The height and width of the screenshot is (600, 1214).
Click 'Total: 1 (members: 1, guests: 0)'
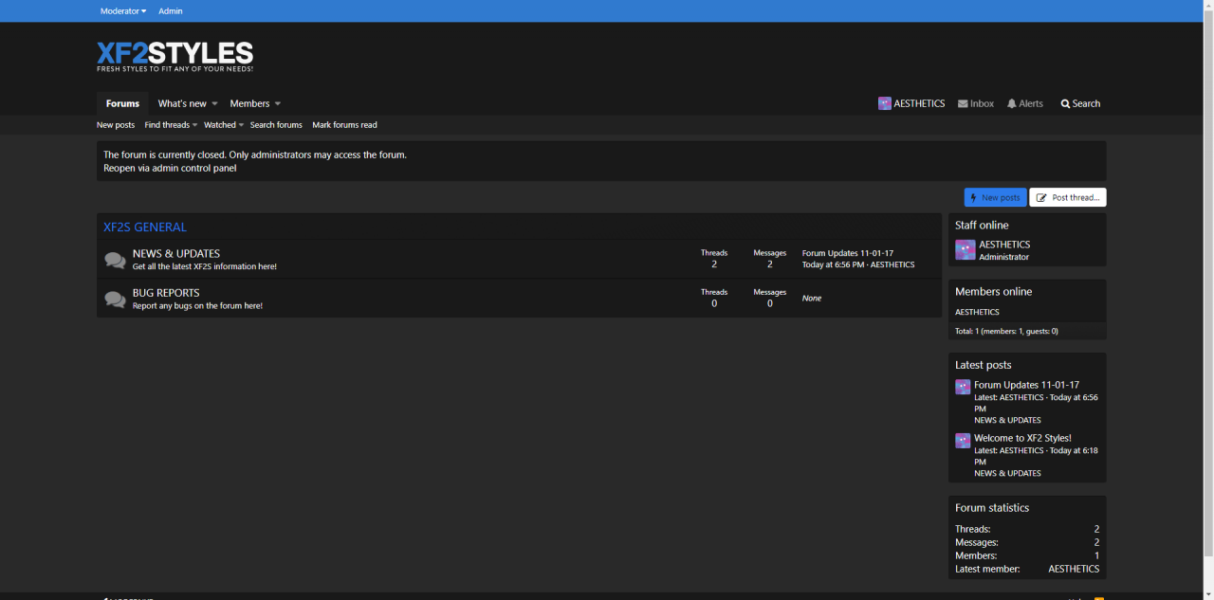tap(1006, 331)
